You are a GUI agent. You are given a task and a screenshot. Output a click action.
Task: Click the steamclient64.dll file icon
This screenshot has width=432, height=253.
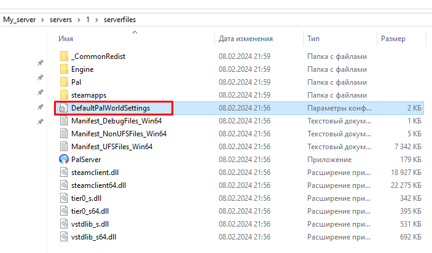64,185
